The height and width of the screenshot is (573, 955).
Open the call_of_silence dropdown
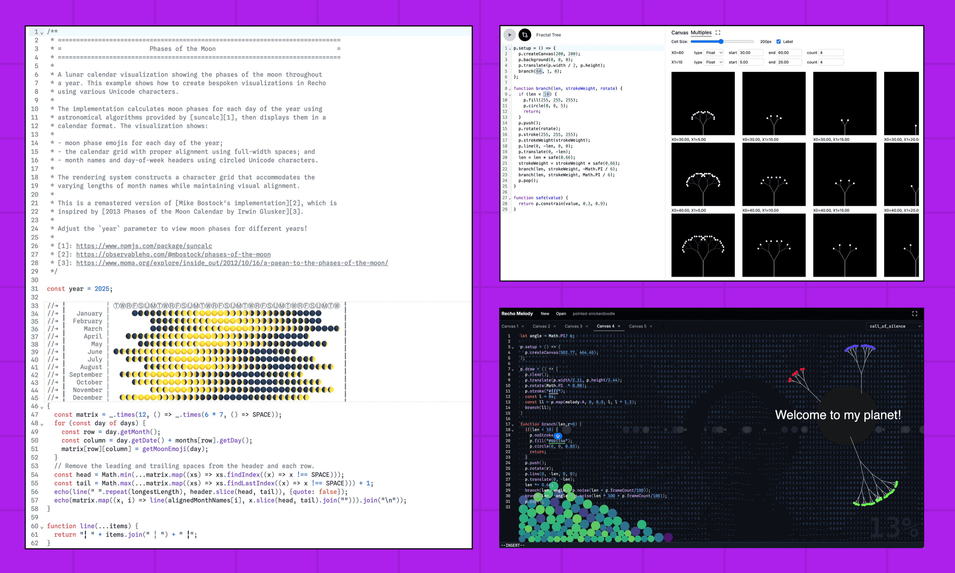pos(894,326)
